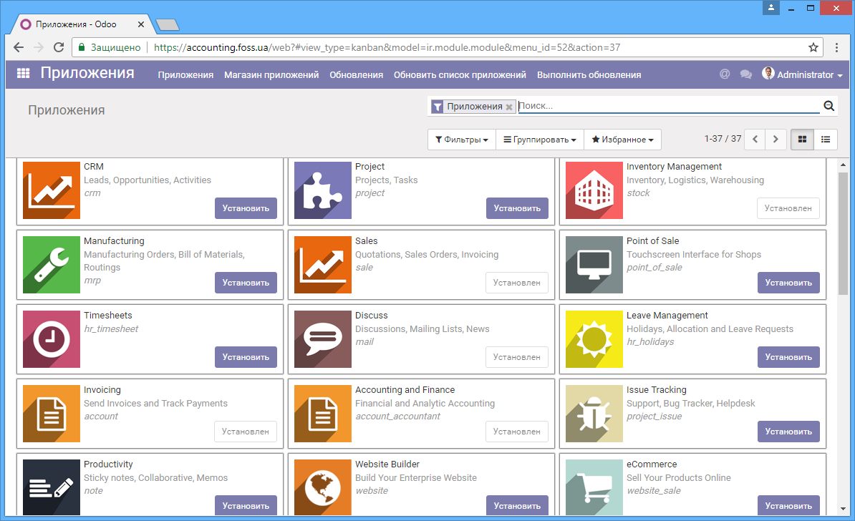Click the Установлен button for Discuss
The height and width of the screenshot is (521, 855).
517,357
